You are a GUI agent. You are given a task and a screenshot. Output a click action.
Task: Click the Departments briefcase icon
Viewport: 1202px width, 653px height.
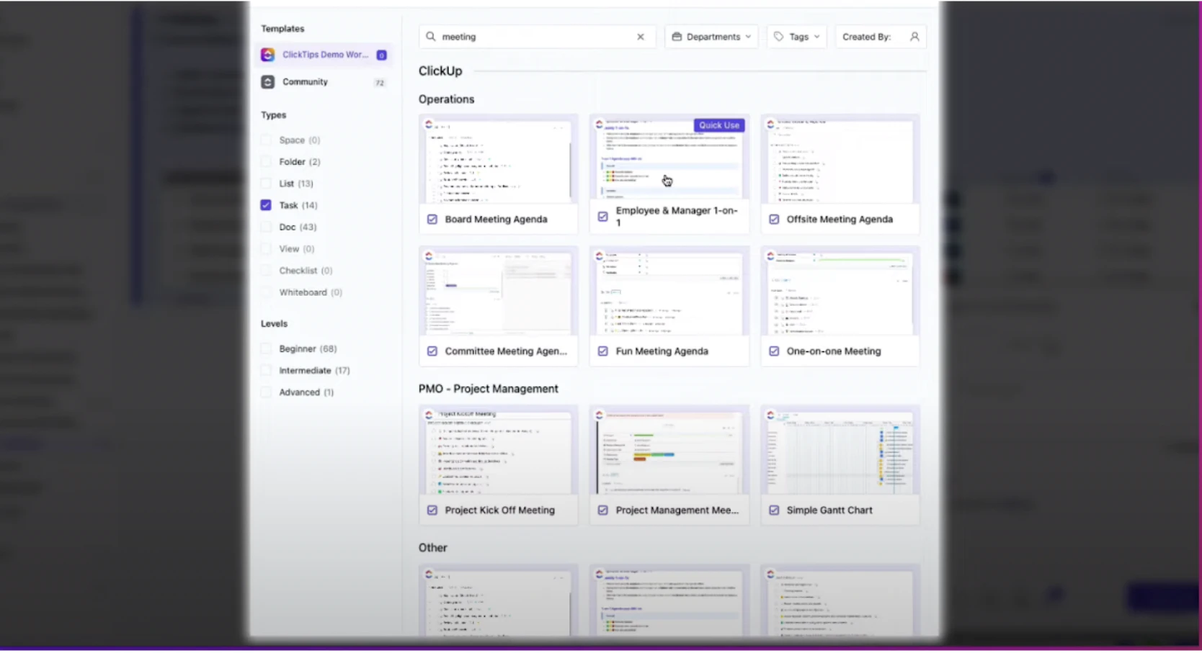pos(677,37)
